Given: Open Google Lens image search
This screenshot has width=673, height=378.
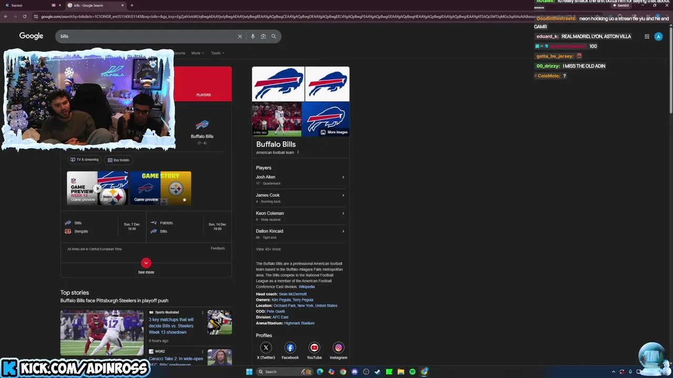Looking at the screenshot, I should point(263,36).
